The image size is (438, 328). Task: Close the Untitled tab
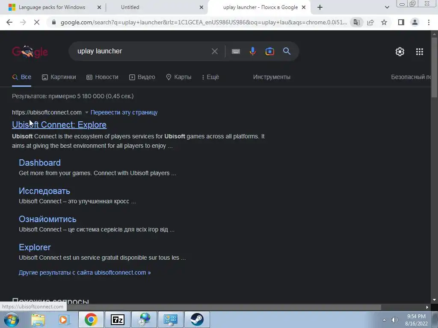click(x=201, y=7)
